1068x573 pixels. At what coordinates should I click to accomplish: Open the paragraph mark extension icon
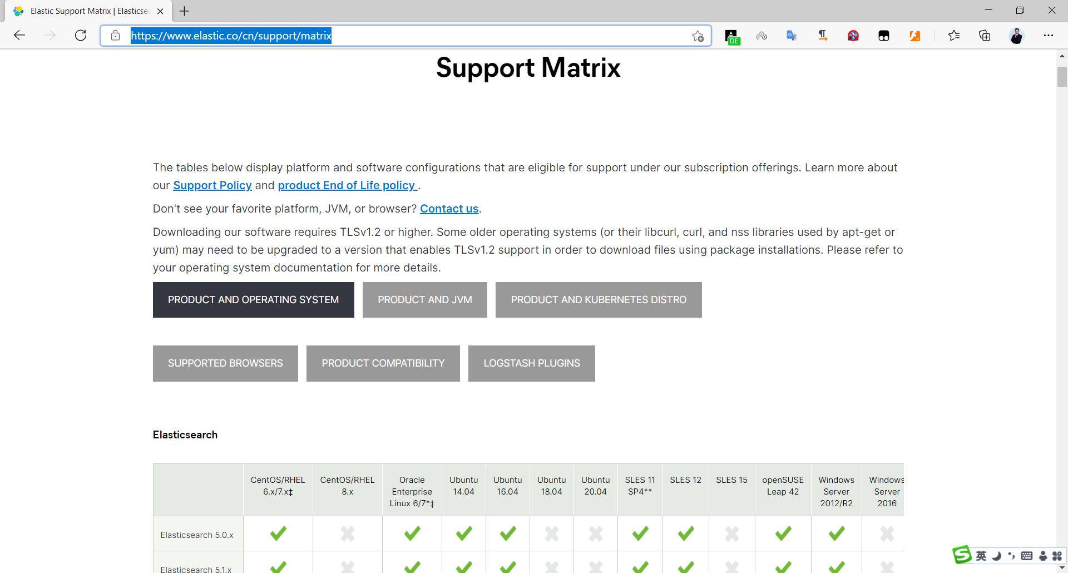coord(823,36)
